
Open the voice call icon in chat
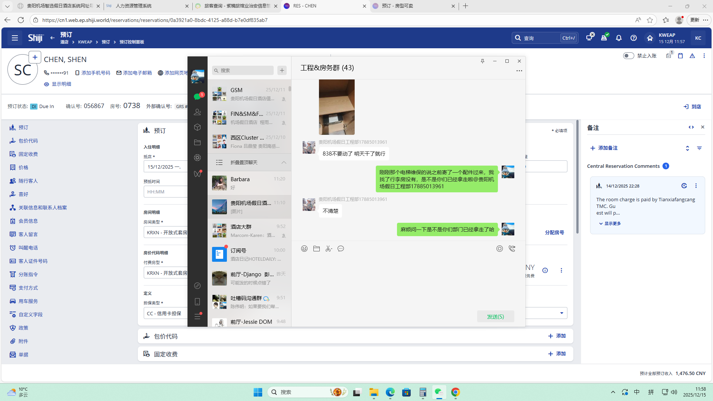point(512,249)
